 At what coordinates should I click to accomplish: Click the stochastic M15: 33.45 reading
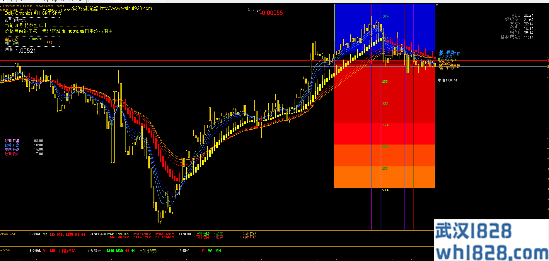pos(165,234)
